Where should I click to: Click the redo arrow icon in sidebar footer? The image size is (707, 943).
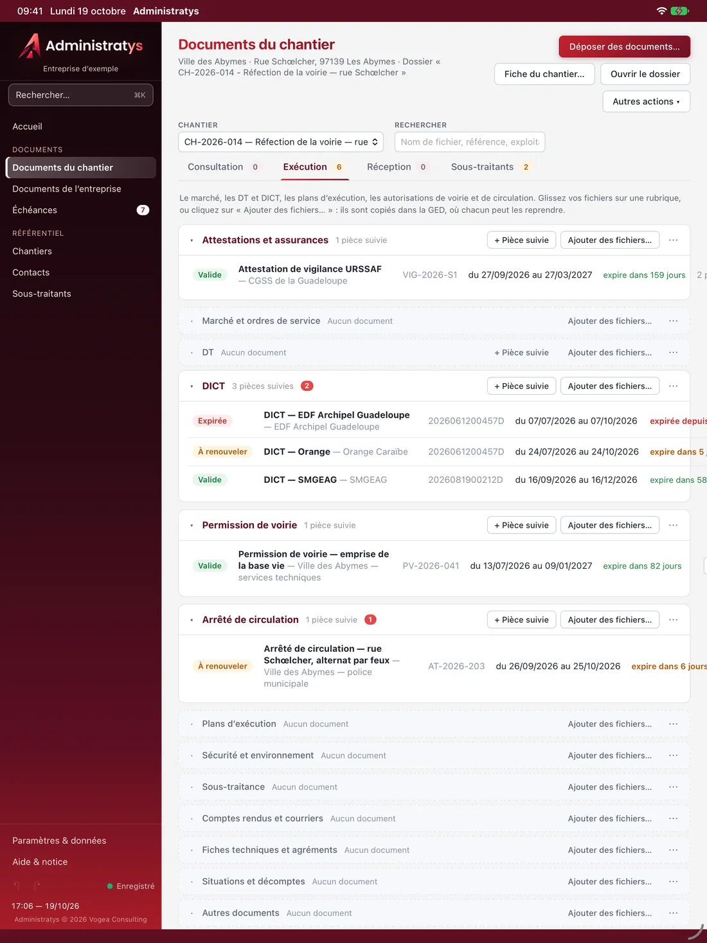(37, 886)
